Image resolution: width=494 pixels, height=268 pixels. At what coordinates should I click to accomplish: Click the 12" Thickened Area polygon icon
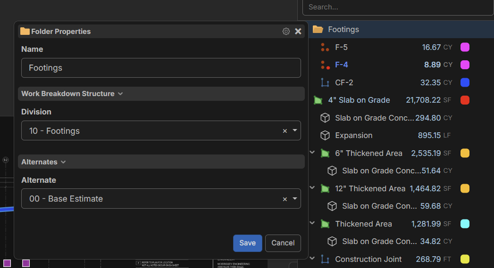(x=325, y=188)
